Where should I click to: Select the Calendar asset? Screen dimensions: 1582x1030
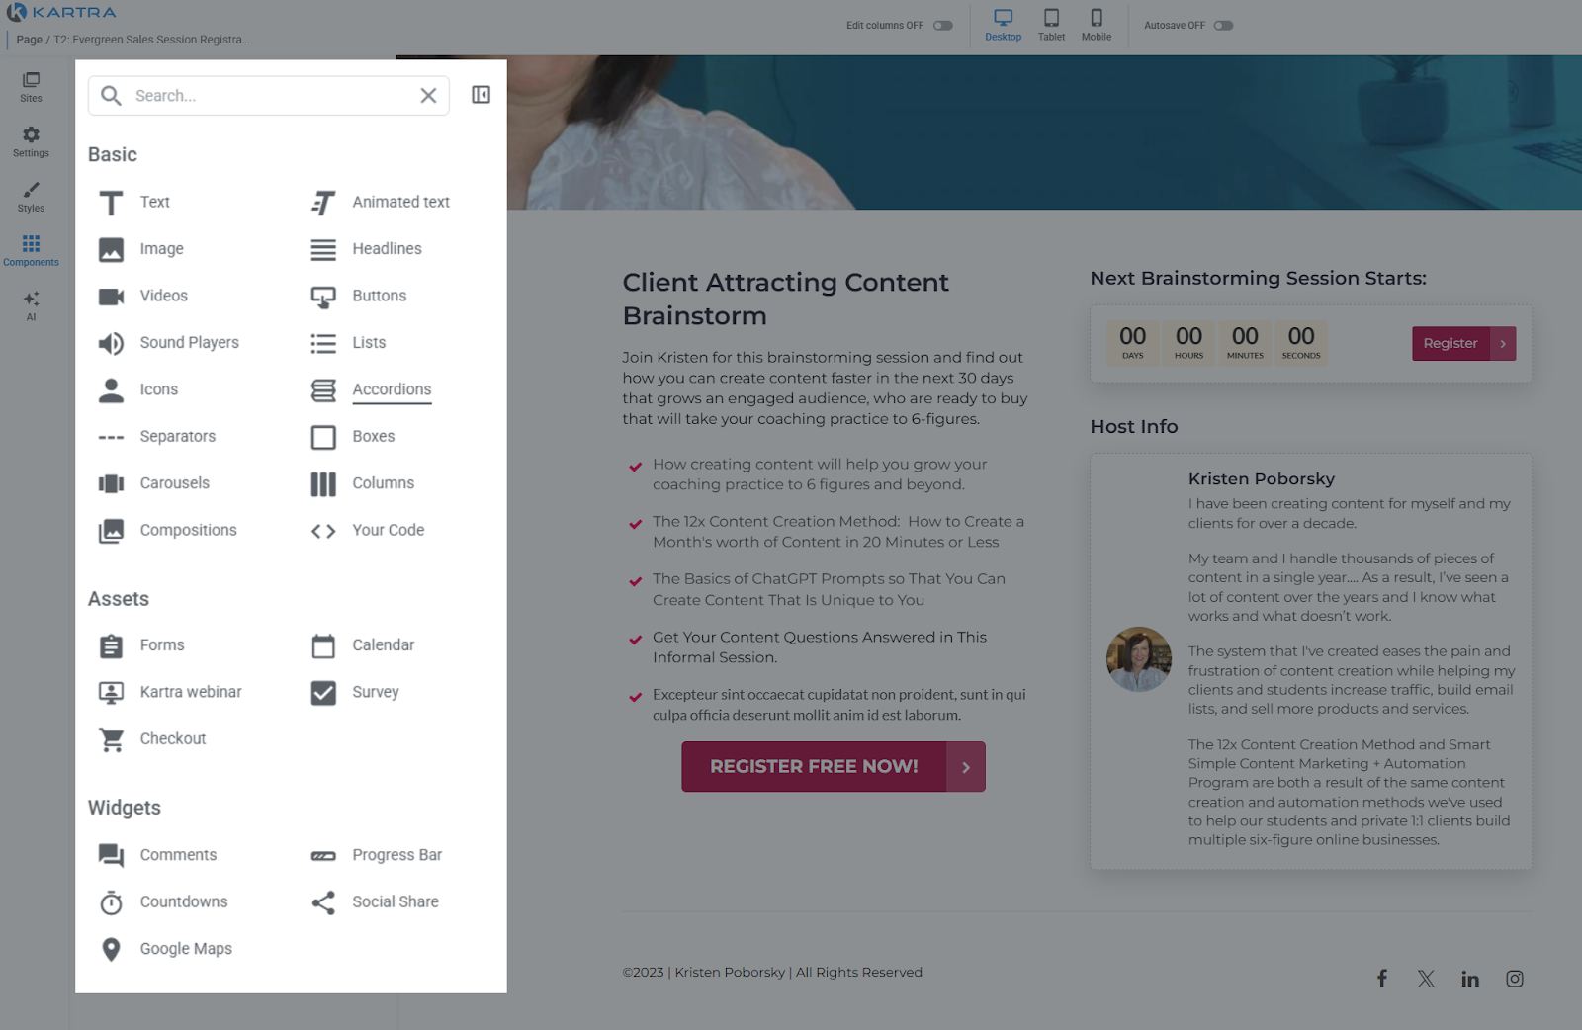click(x=362, y=645)
